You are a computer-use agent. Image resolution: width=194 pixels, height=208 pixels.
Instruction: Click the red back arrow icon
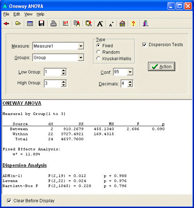pos(6,24)
